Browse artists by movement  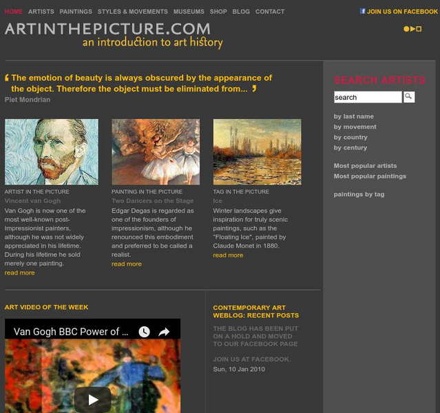[x=355, y=127]
